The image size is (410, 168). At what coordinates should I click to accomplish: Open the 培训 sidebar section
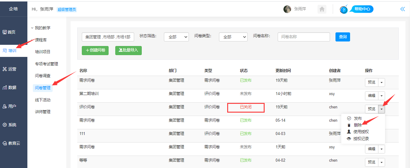pyautogui.click(x=9, y=51)
